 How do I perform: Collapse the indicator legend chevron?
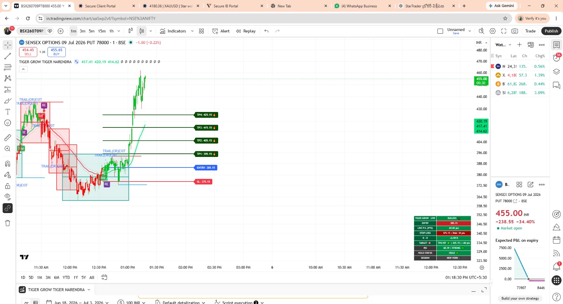click(23, 69)
